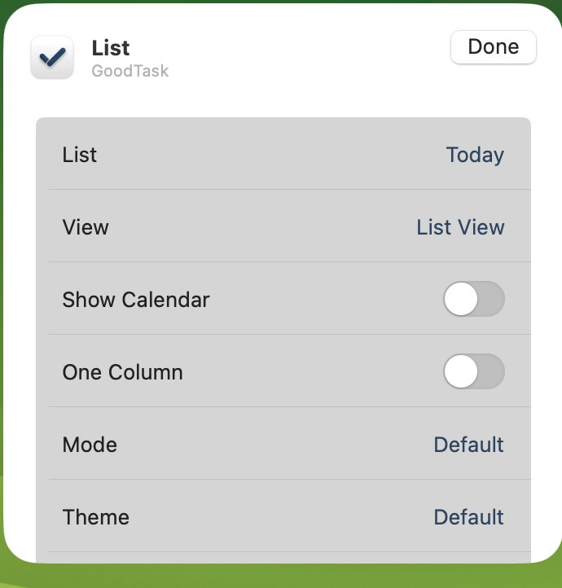Click the Show Calendar label text
The height and width of the screenshot is (588, 562).
click(136, 300)
